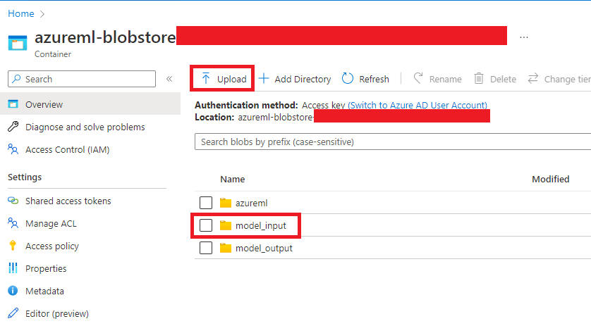Open Shared access tokens

click(x=68, y=201)
